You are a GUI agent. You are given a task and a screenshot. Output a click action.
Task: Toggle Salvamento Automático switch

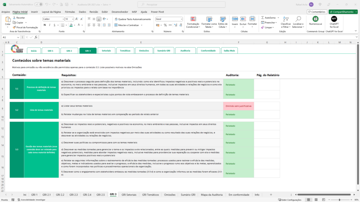point(39,4)
